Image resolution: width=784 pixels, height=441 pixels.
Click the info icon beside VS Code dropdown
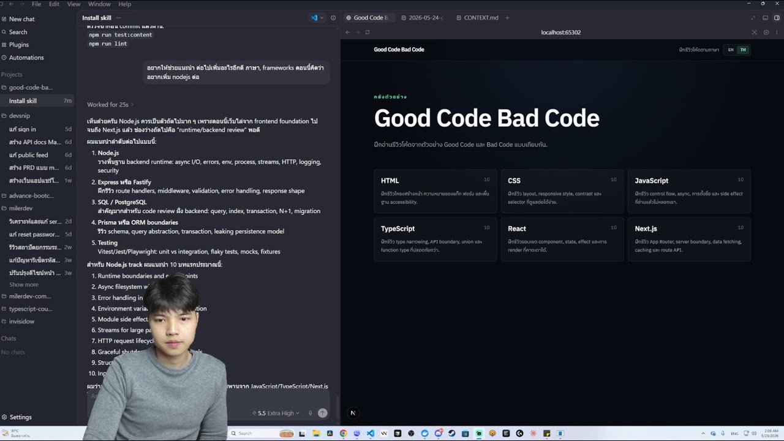(x=333, y=18)
